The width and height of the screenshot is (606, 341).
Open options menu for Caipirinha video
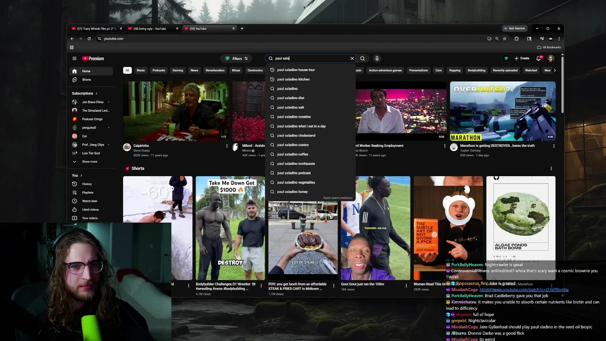pos(227,146)
